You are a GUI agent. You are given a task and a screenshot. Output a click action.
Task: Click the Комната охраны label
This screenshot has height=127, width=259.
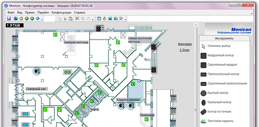pyautogui.click(x=128, y=100)
